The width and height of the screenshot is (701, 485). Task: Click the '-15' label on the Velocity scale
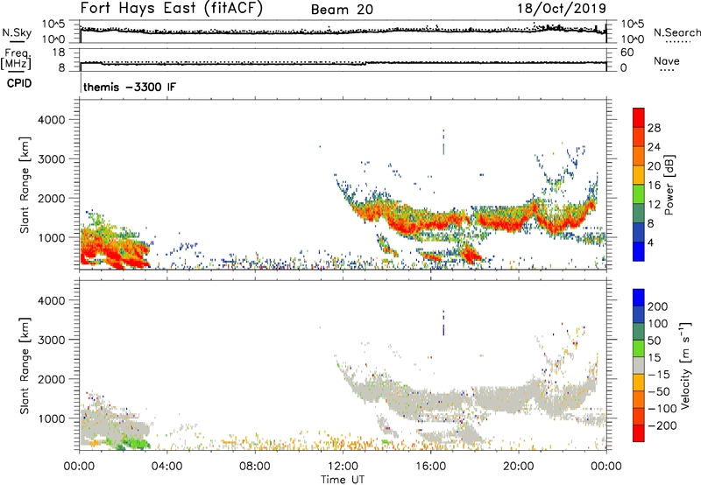[x=659, y=374]
